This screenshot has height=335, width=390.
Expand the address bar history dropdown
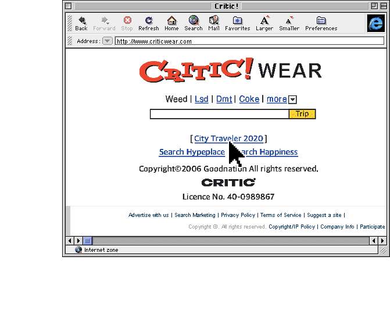108,41
